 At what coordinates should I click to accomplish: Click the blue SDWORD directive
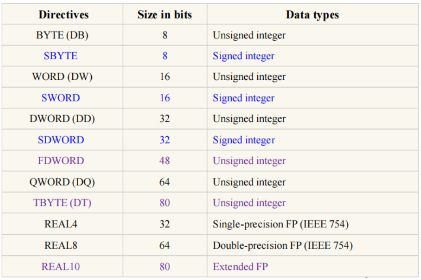(61, 140)
